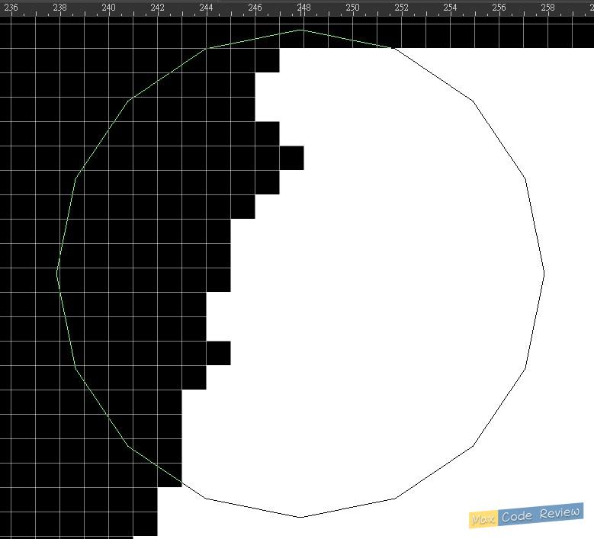Click the 248 mark on the ruler
This screenshot has width=594, height=539.
click(303, 8)
